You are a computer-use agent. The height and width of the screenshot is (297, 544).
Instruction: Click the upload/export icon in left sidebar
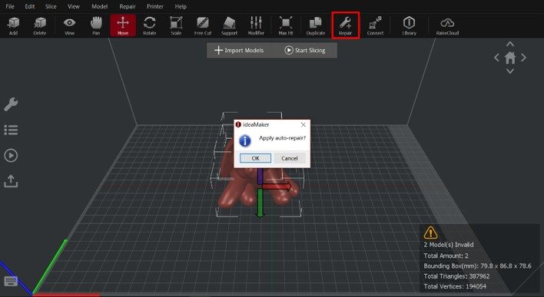pyautogui.click(x=11, y=181)
